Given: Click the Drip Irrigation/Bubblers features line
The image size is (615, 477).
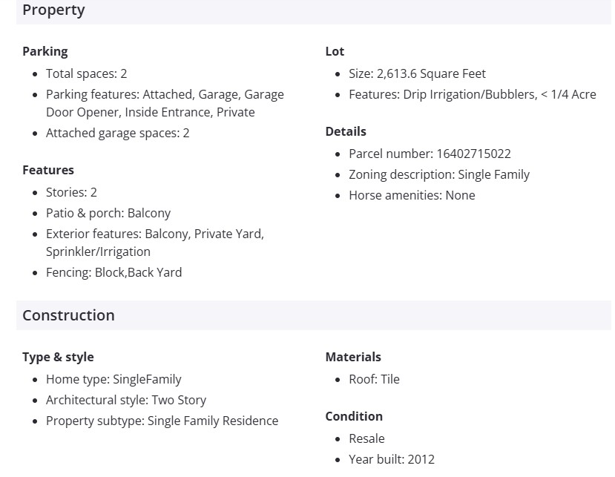Looking at the screenshot, I should tap(472, 94).
